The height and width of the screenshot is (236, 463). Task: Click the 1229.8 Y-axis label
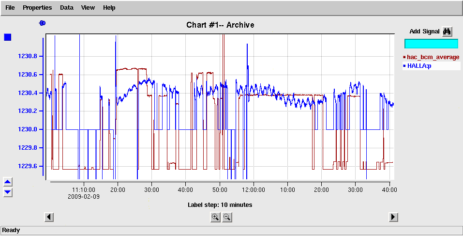click(x=28, y=148)
